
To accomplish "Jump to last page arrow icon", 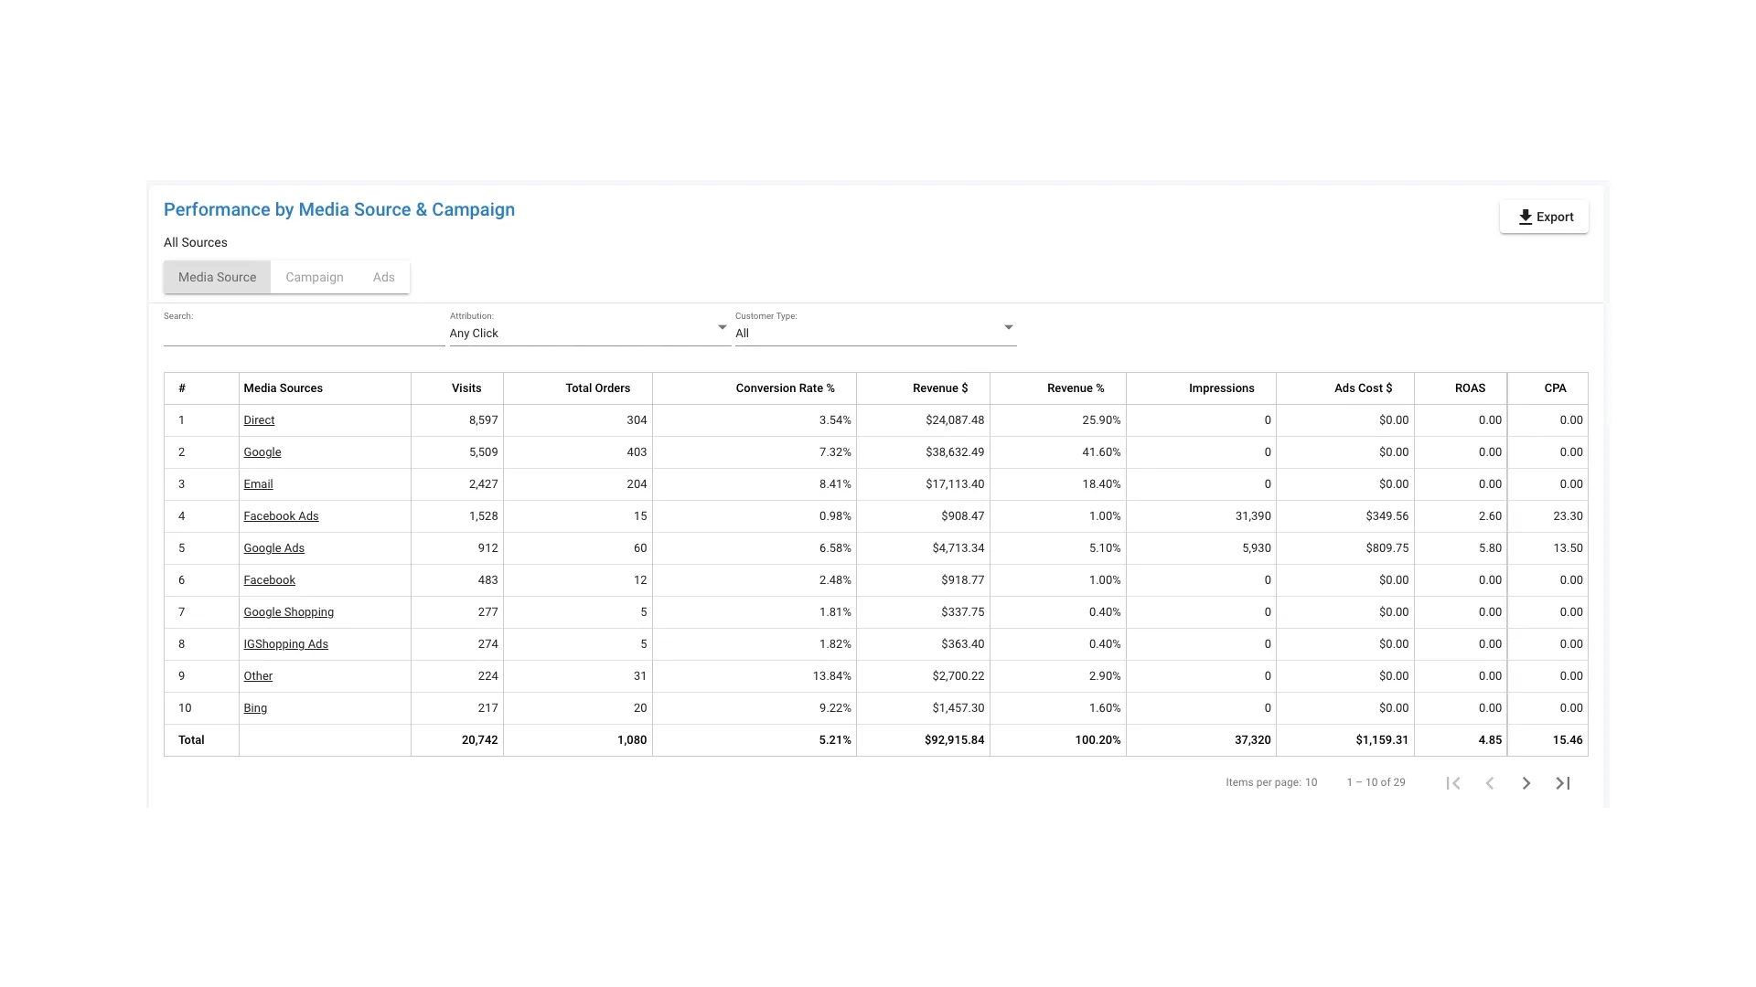I will pos(1563,783).
